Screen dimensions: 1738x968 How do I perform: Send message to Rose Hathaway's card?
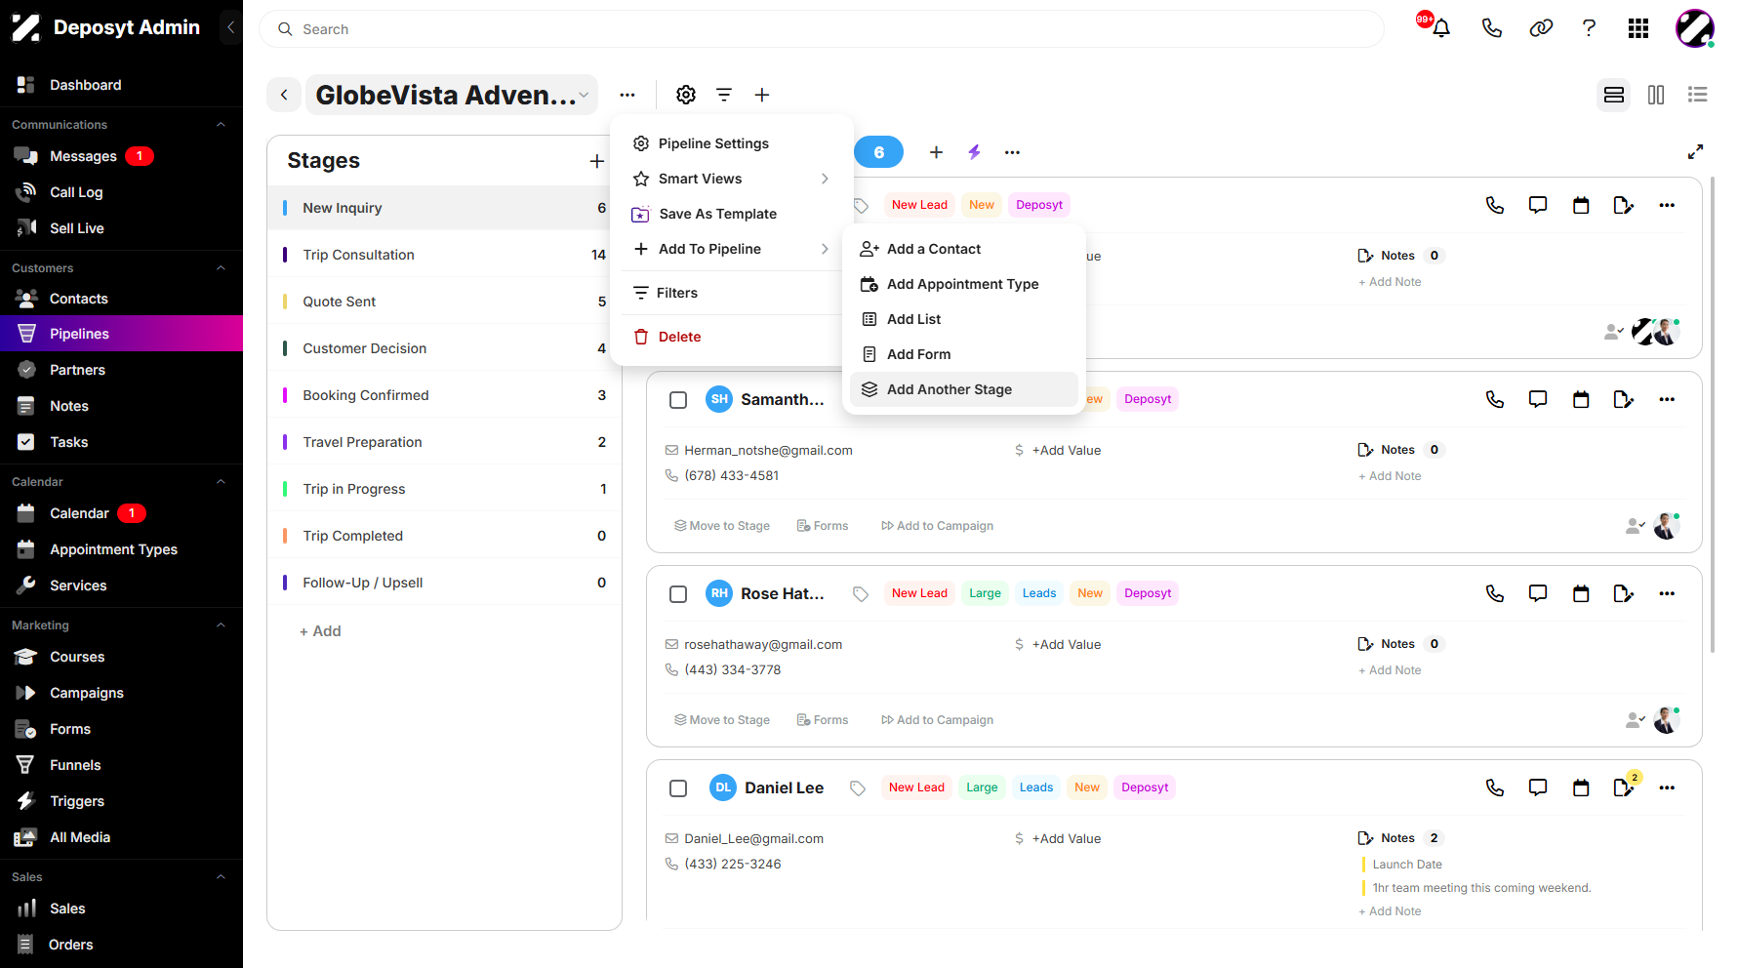[x=1538, y=593]
